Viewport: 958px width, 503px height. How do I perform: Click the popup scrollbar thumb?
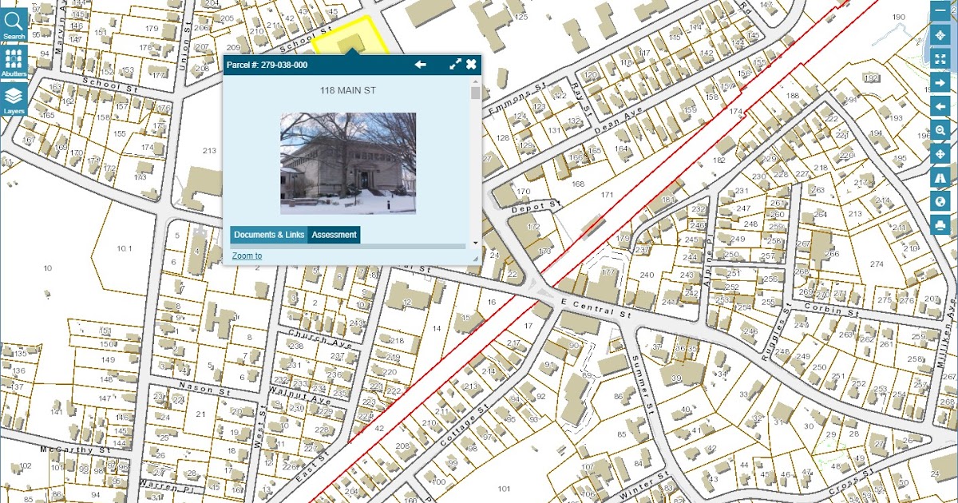click(475, 93)
